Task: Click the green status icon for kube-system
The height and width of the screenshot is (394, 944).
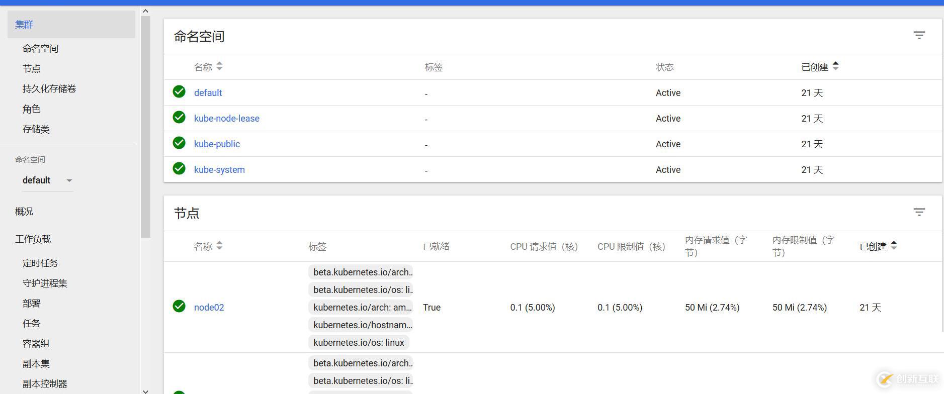Action: pyautogui.click(x=179, y=168)
